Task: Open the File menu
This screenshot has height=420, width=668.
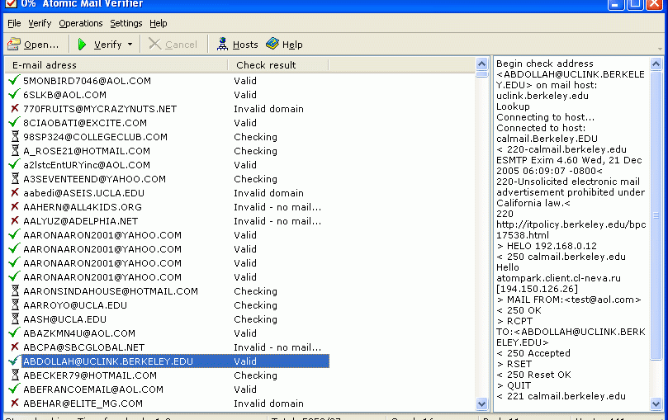Action: 14,23
